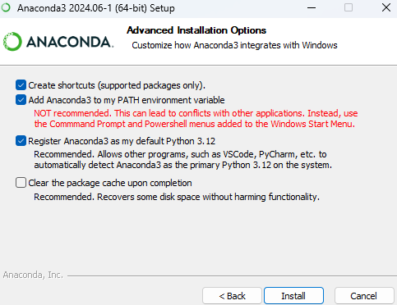The height and width of the screenshot is (305, 397).
Task: Click the 'Create shortcuts (supported packages only)' label
Action: click(117, 85)
